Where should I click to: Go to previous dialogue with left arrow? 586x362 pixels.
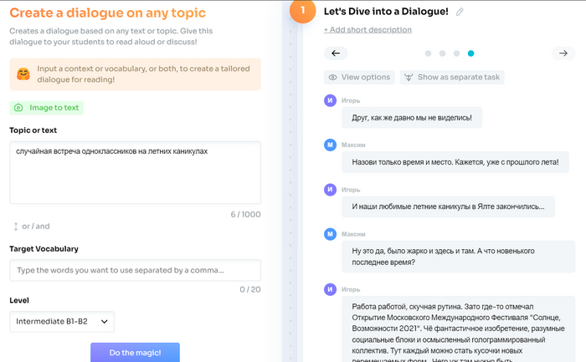coord(335,54)
